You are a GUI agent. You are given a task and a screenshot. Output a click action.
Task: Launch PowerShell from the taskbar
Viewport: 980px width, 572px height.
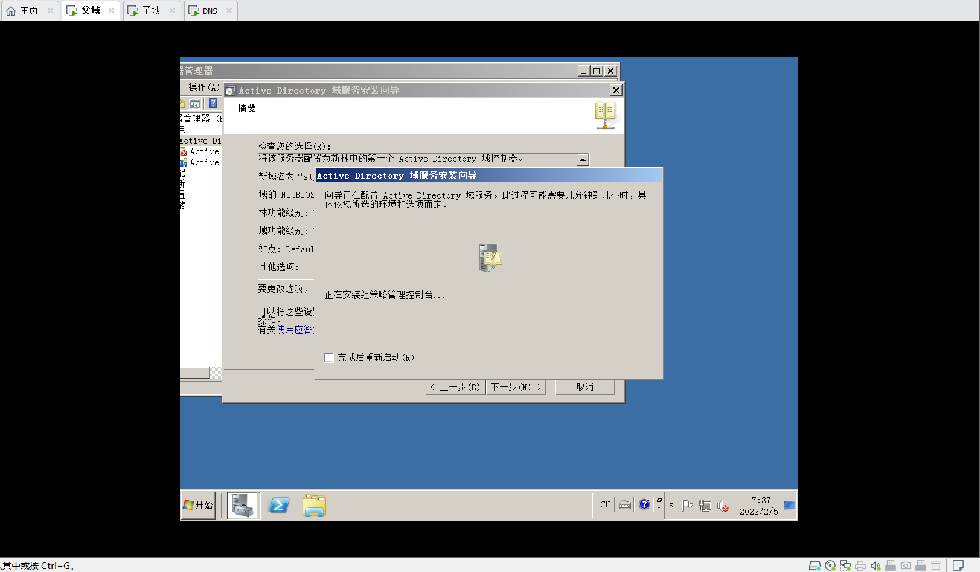(279, 506)
